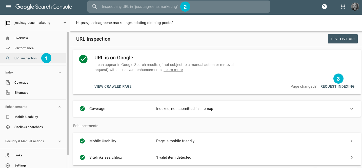This screenshot has width=362, height=168.
Task: Click the green check on Mobile Usability row
Action: tap(82, 141)
